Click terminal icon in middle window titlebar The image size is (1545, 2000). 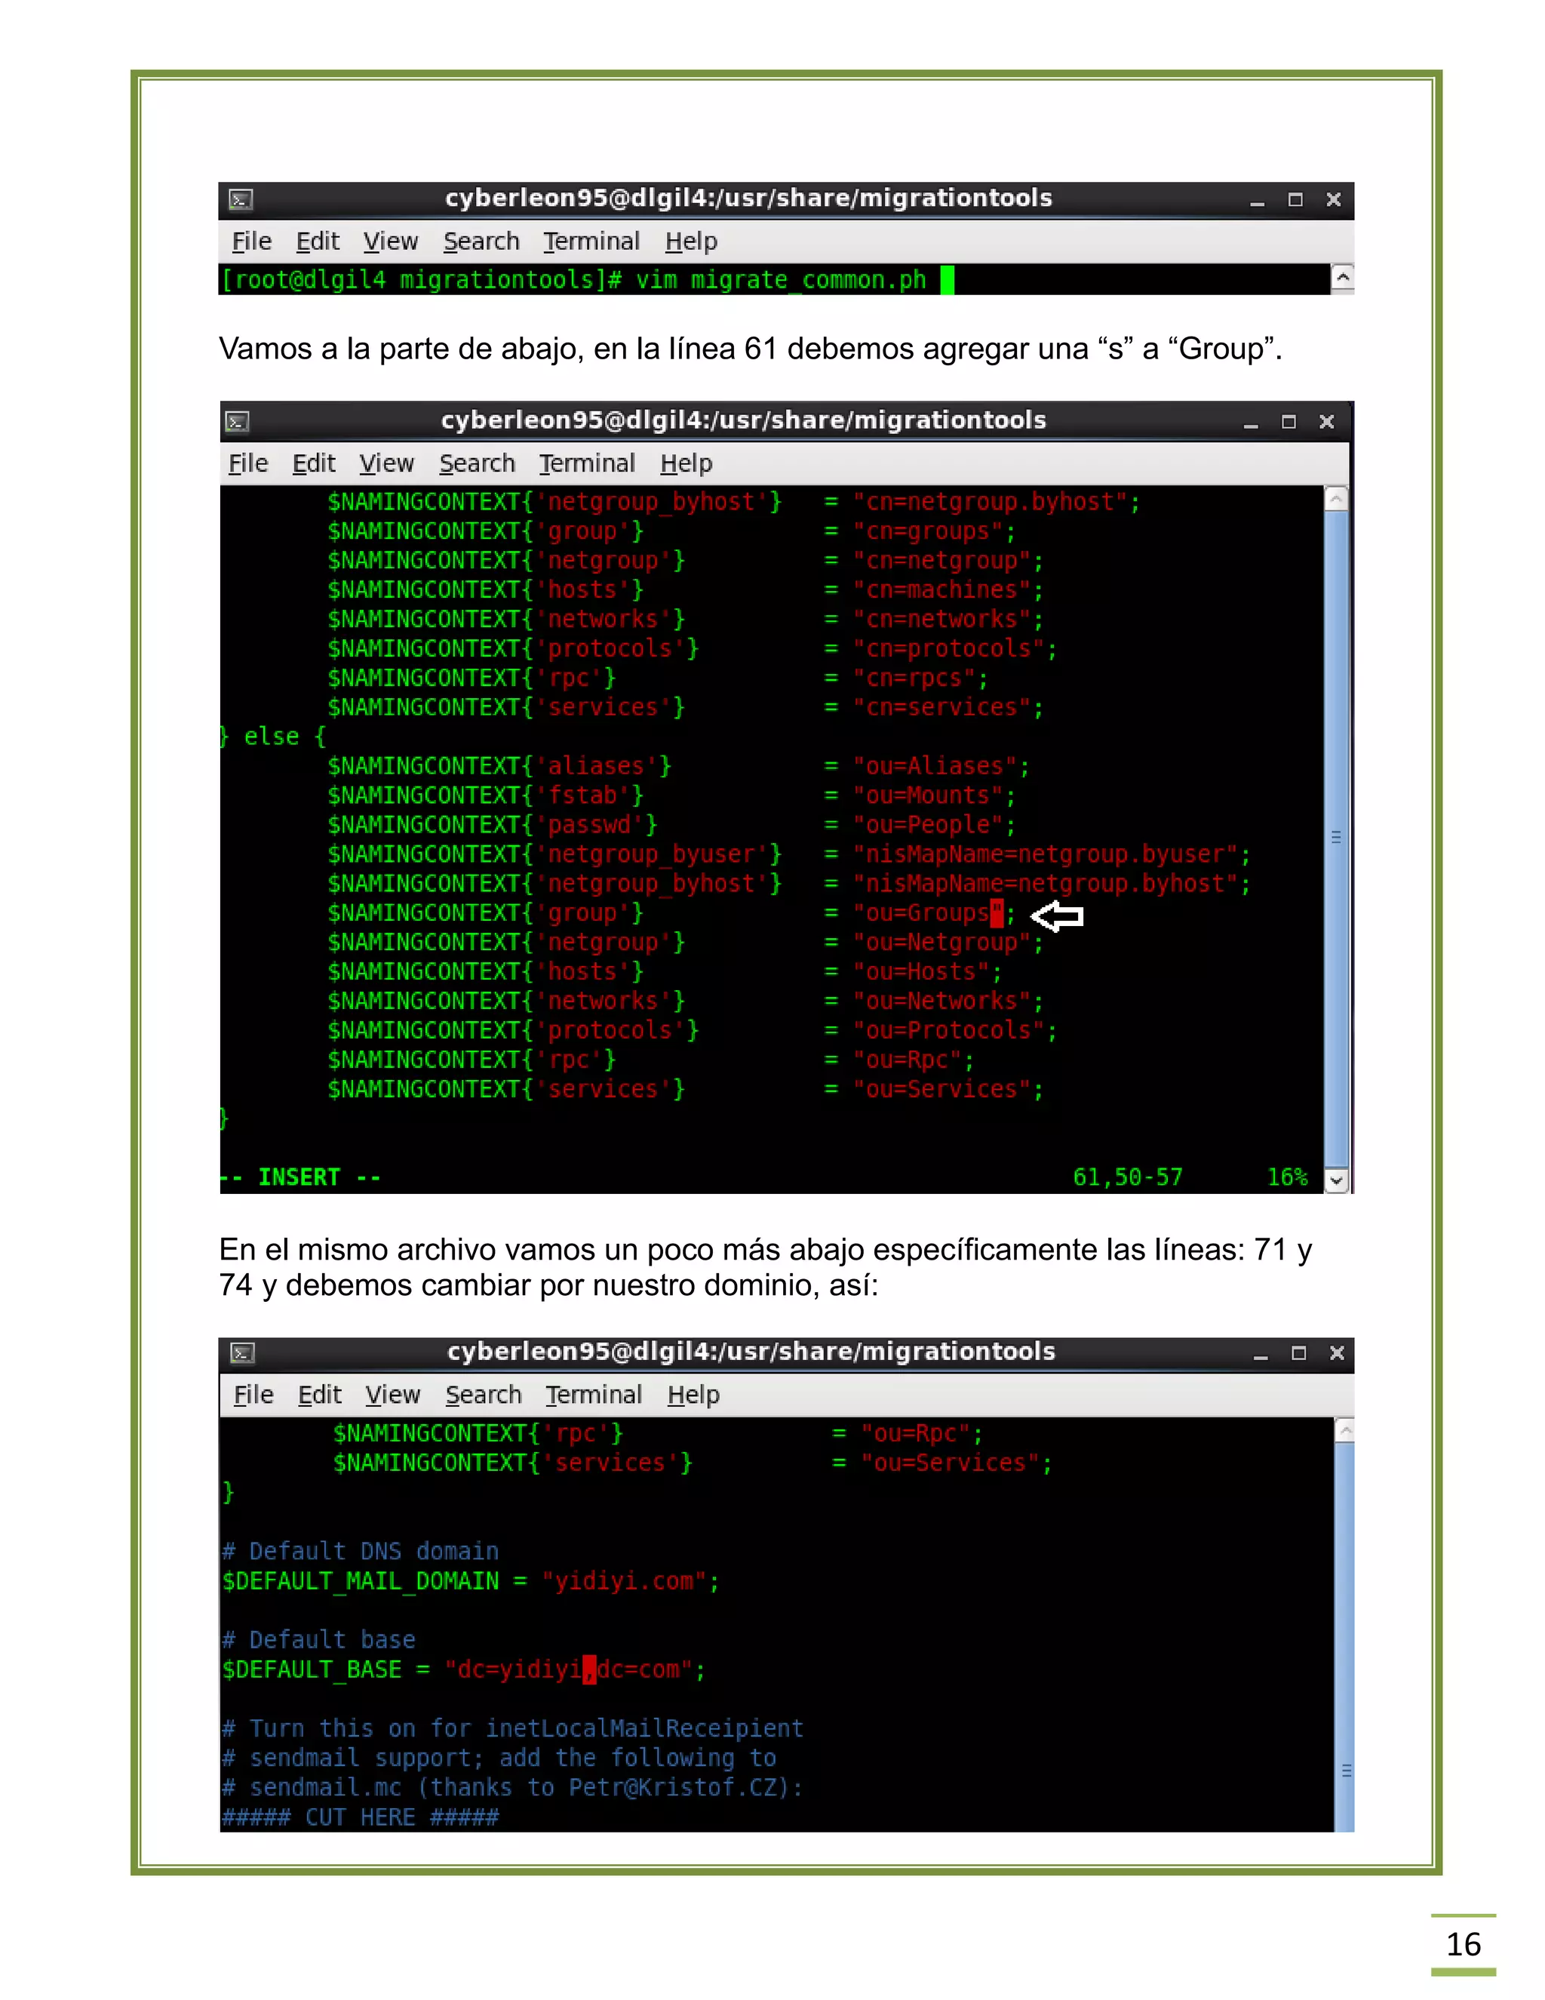237,421
